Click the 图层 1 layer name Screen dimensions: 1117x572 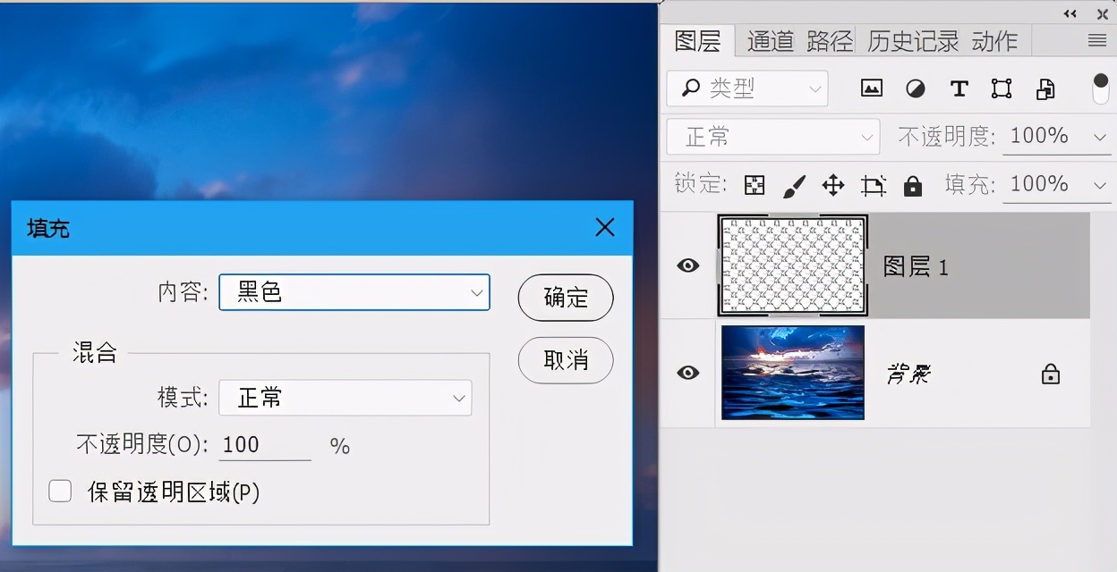point(916,266)
